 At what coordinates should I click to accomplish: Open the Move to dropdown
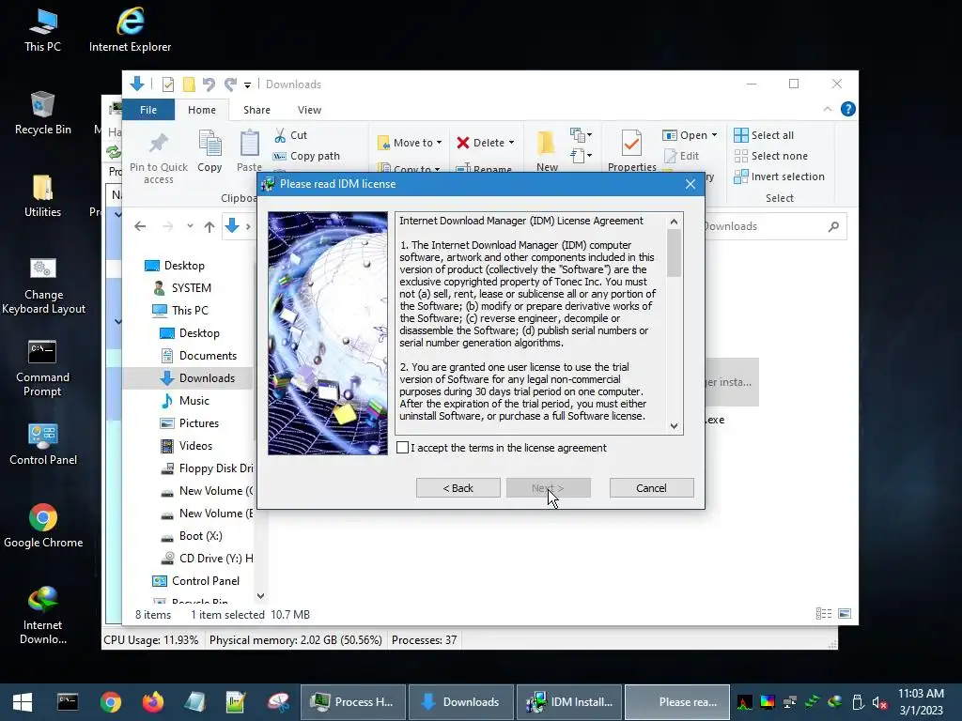tap(410, 143)
